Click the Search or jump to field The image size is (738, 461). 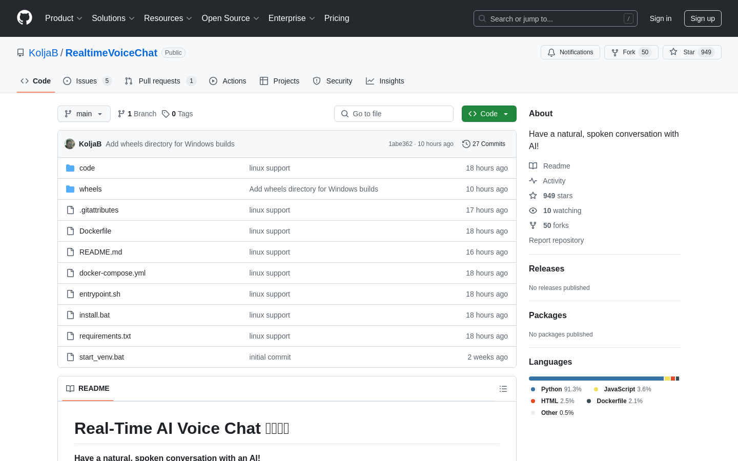click(556, 18)
